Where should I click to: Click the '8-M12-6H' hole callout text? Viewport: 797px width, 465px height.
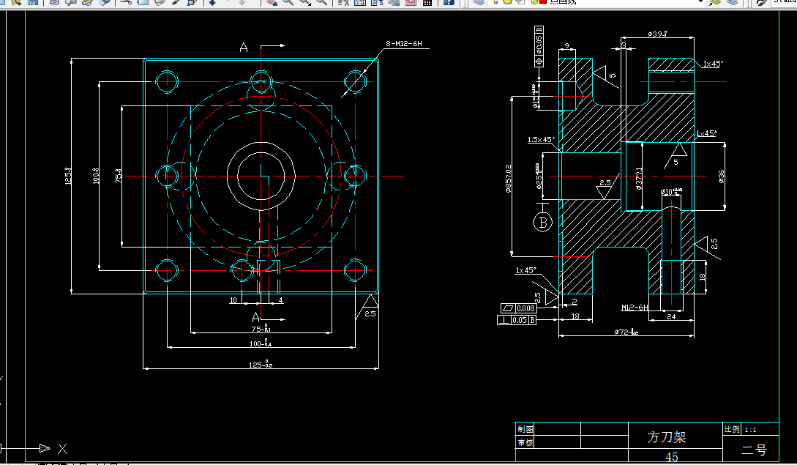coord(403,44)
